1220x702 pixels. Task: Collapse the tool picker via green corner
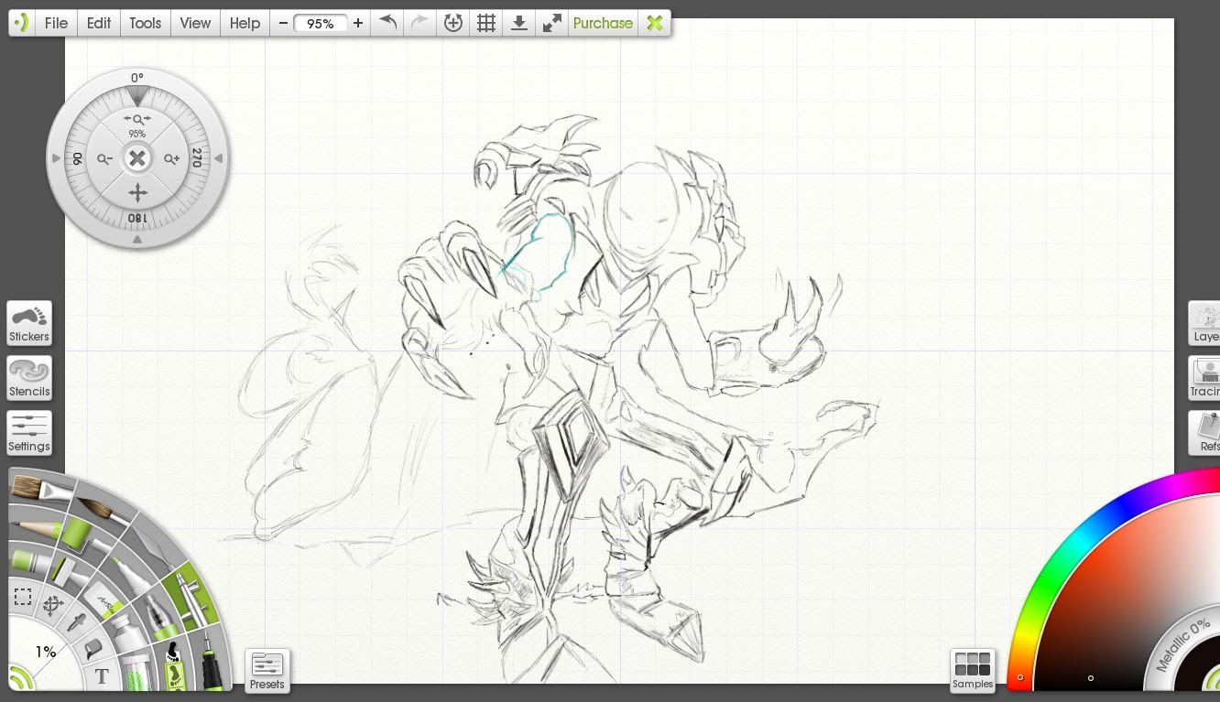(18, 680)
